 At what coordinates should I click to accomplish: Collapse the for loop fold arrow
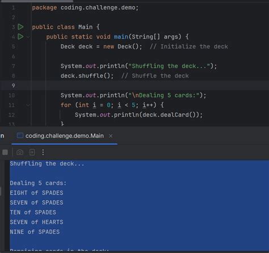point(28,105)
